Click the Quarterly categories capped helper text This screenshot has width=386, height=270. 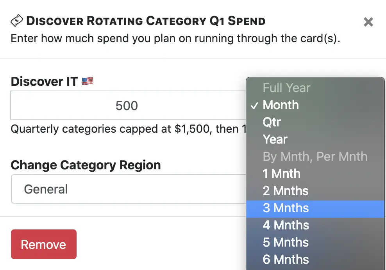128,129
